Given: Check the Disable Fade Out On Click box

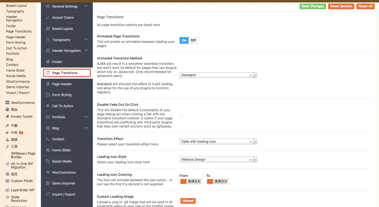Looking at the screenshot, I should [181, 115].
